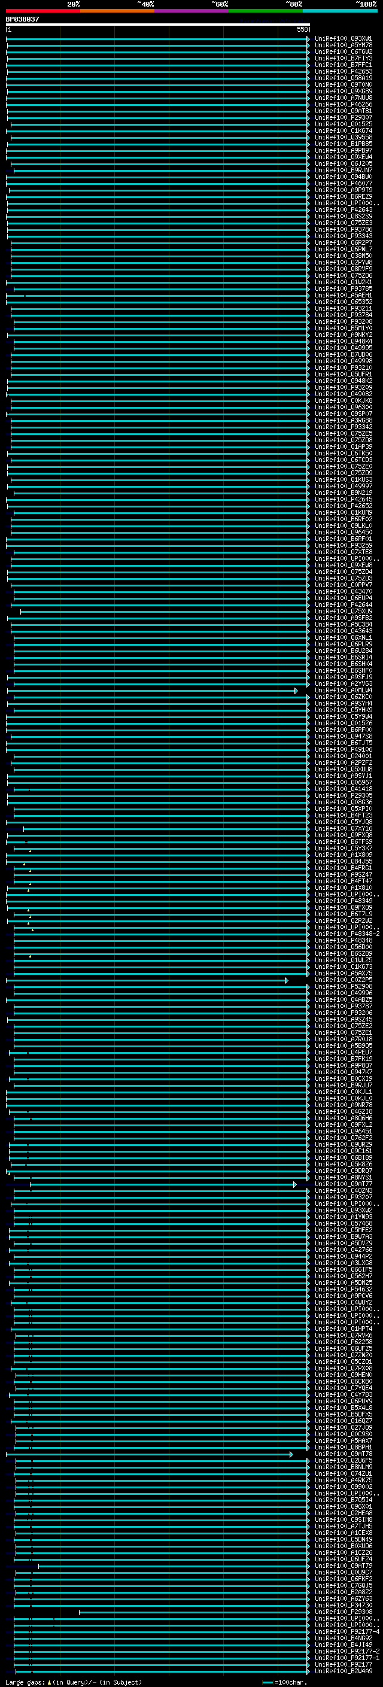Viewport: 383px width, 1687px height.
Task: Select the UniRef100_A2YVG3 label
Action: [x=344, y=683]
